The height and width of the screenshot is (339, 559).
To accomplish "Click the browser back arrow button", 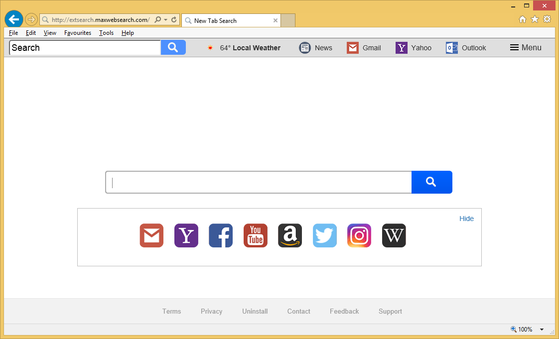I will [x=14, y=19].
